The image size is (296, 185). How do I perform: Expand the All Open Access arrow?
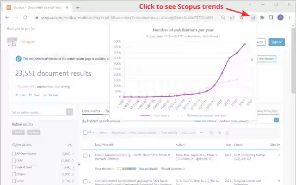(x=73, y=154)
